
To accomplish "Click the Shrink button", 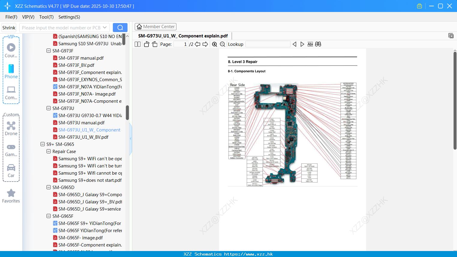I will [9, 28].
